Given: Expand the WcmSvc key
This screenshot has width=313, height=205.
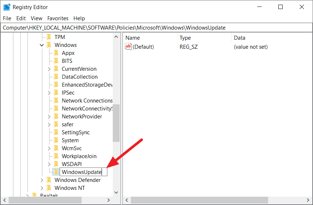Looking at the screenshot, I should pyautogui.click(x=49, y=148).
